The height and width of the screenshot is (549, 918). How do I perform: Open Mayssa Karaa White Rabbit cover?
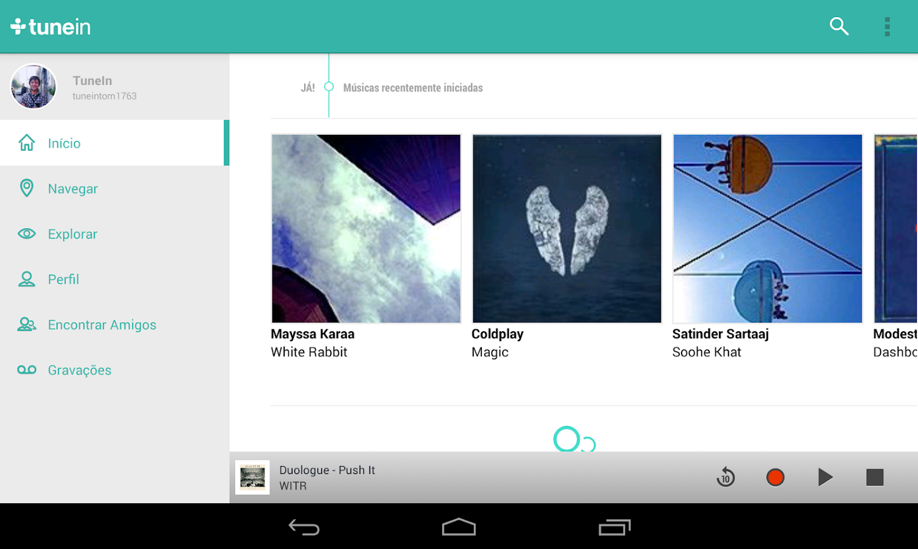click(x=365, y=228)
